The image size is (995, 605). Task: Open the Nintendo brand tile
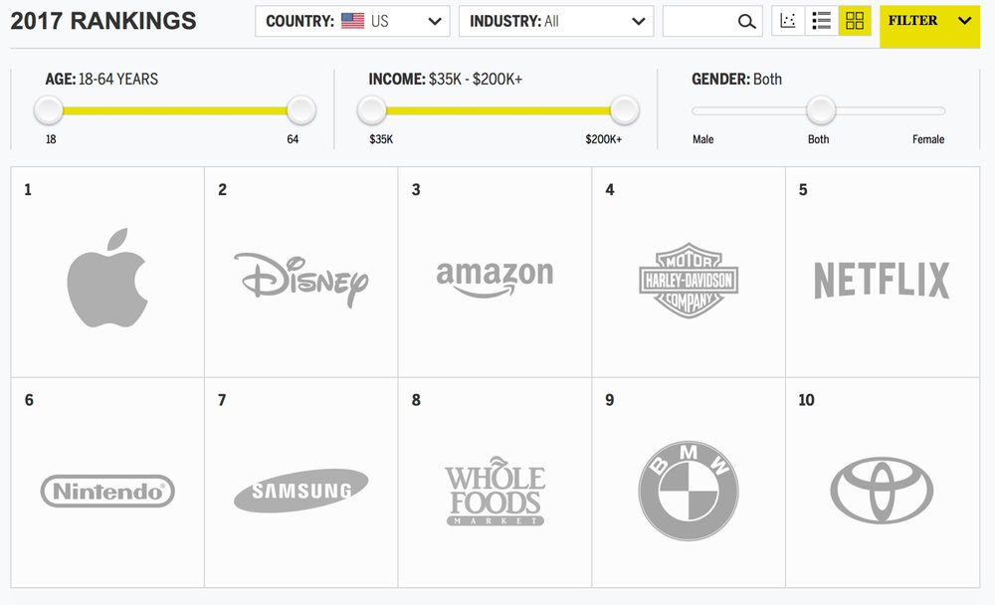[107, 483]
